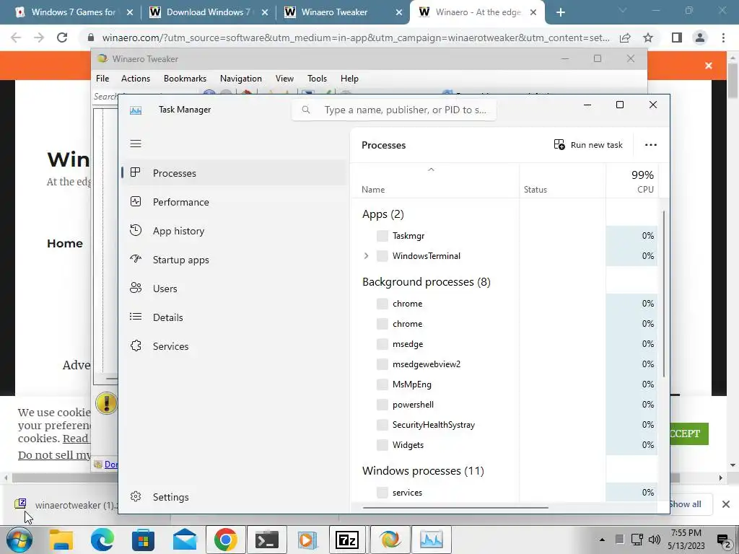The height and width of the screenshot is (554, 739).
Task: Open Bookmarks menu in Winaero Tweaker
Action: pyautogui.click(x=185, y=79)
